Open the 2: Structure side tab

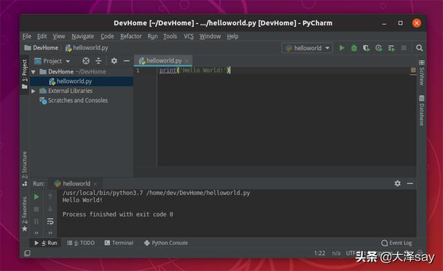(x=25, y=168)
